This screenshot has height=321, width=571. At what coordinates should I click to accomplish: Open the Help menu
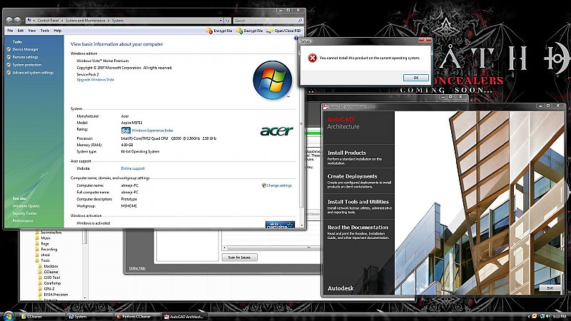[58, 31]
